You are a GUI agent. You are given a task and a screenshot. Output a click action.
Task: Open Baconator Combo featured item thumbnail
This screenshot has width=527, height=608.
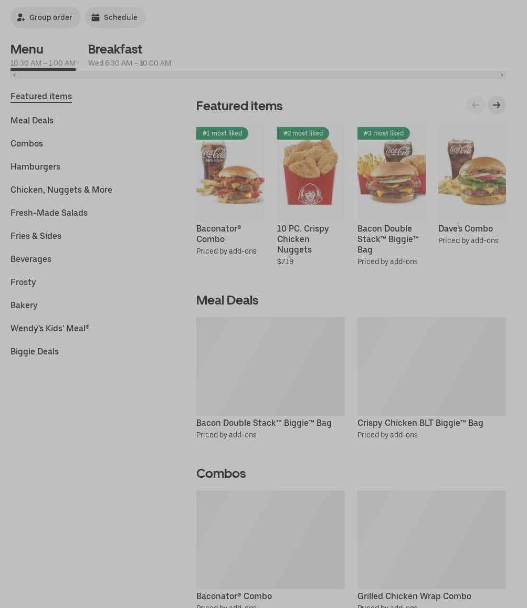tap(230, 171)
